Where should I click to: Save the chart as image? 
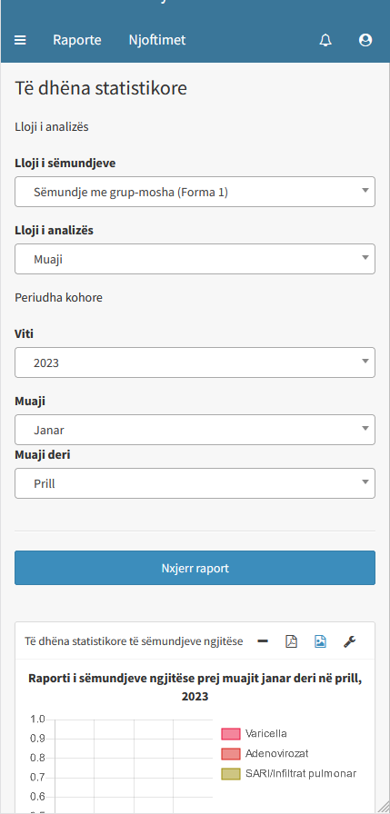point(320,641)
